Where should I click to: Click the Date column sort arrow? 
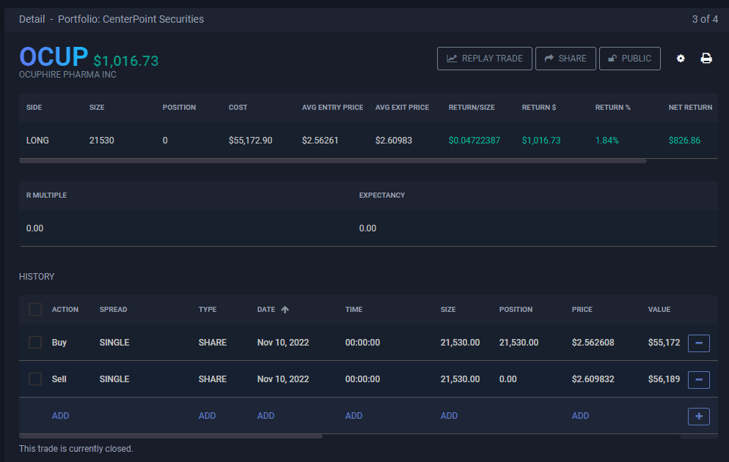point(285,310)
